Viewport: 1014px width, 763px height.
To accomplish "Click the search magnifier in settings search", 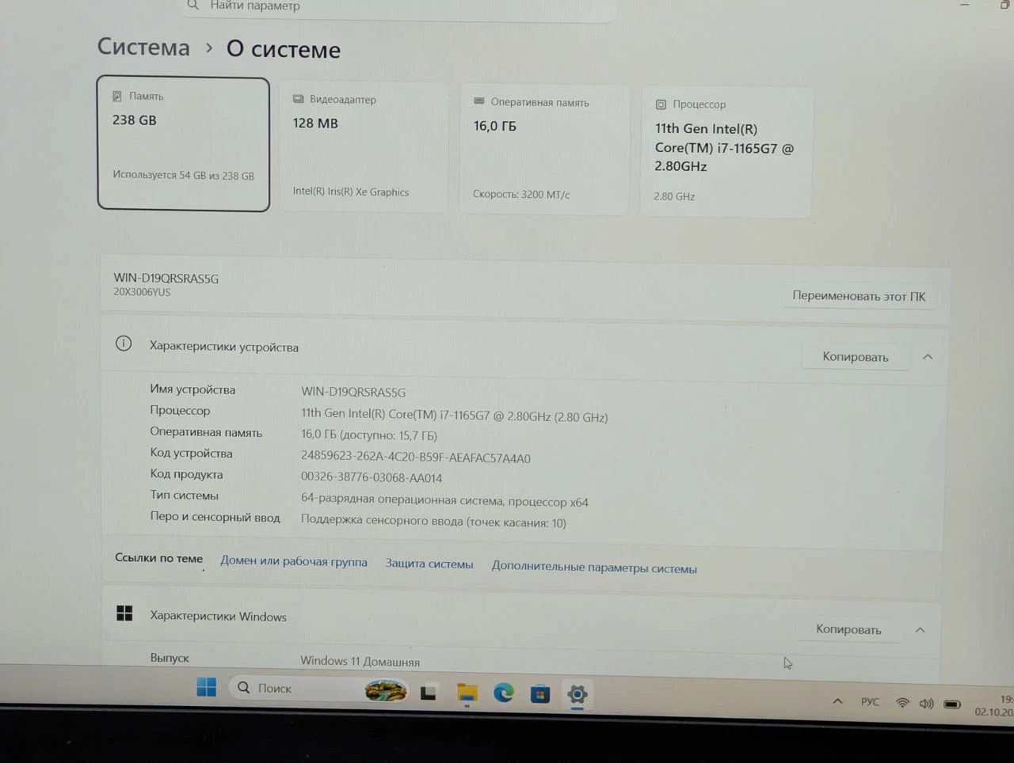I will (193, 6).
